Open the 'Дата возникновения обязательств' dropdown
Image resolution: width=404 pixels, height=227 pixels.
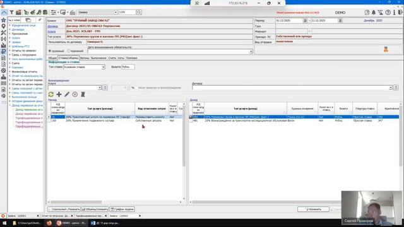pos(251,51)
